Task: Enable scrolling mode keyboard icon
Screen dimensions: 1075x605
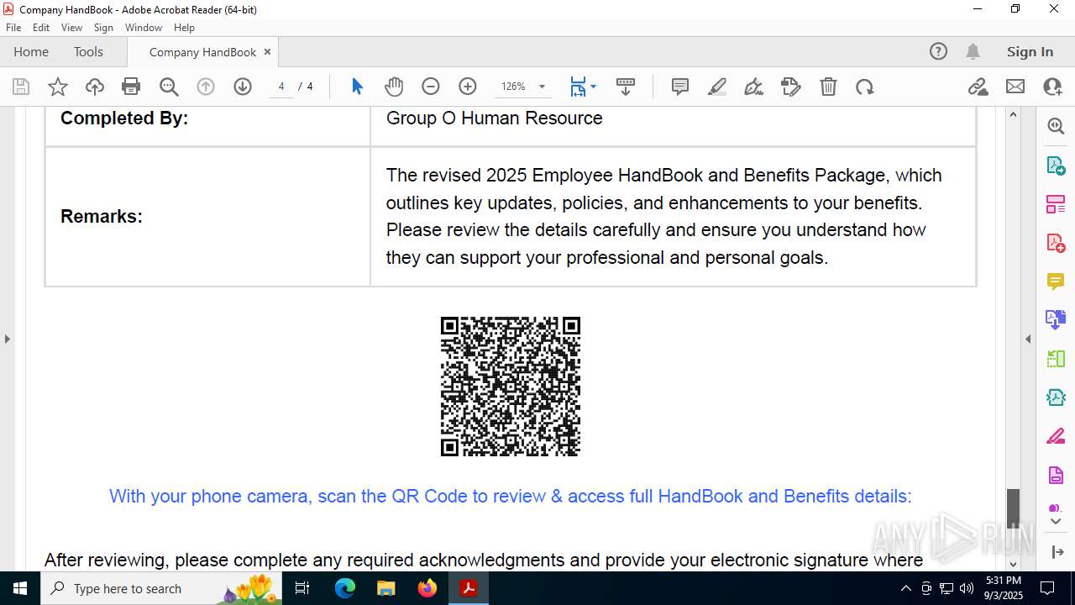Action: 626,87
